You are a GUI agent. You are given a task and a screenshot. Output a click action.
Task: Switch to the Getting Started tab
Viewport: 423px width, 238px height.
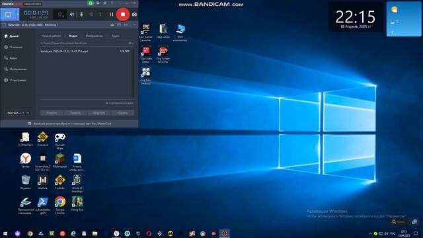[x=52, y=36]
